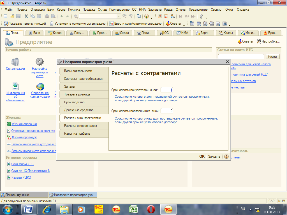Switch to the Кадры tab
The width and height of the screenshot is (287, 215).
click(x=226, y=33)
